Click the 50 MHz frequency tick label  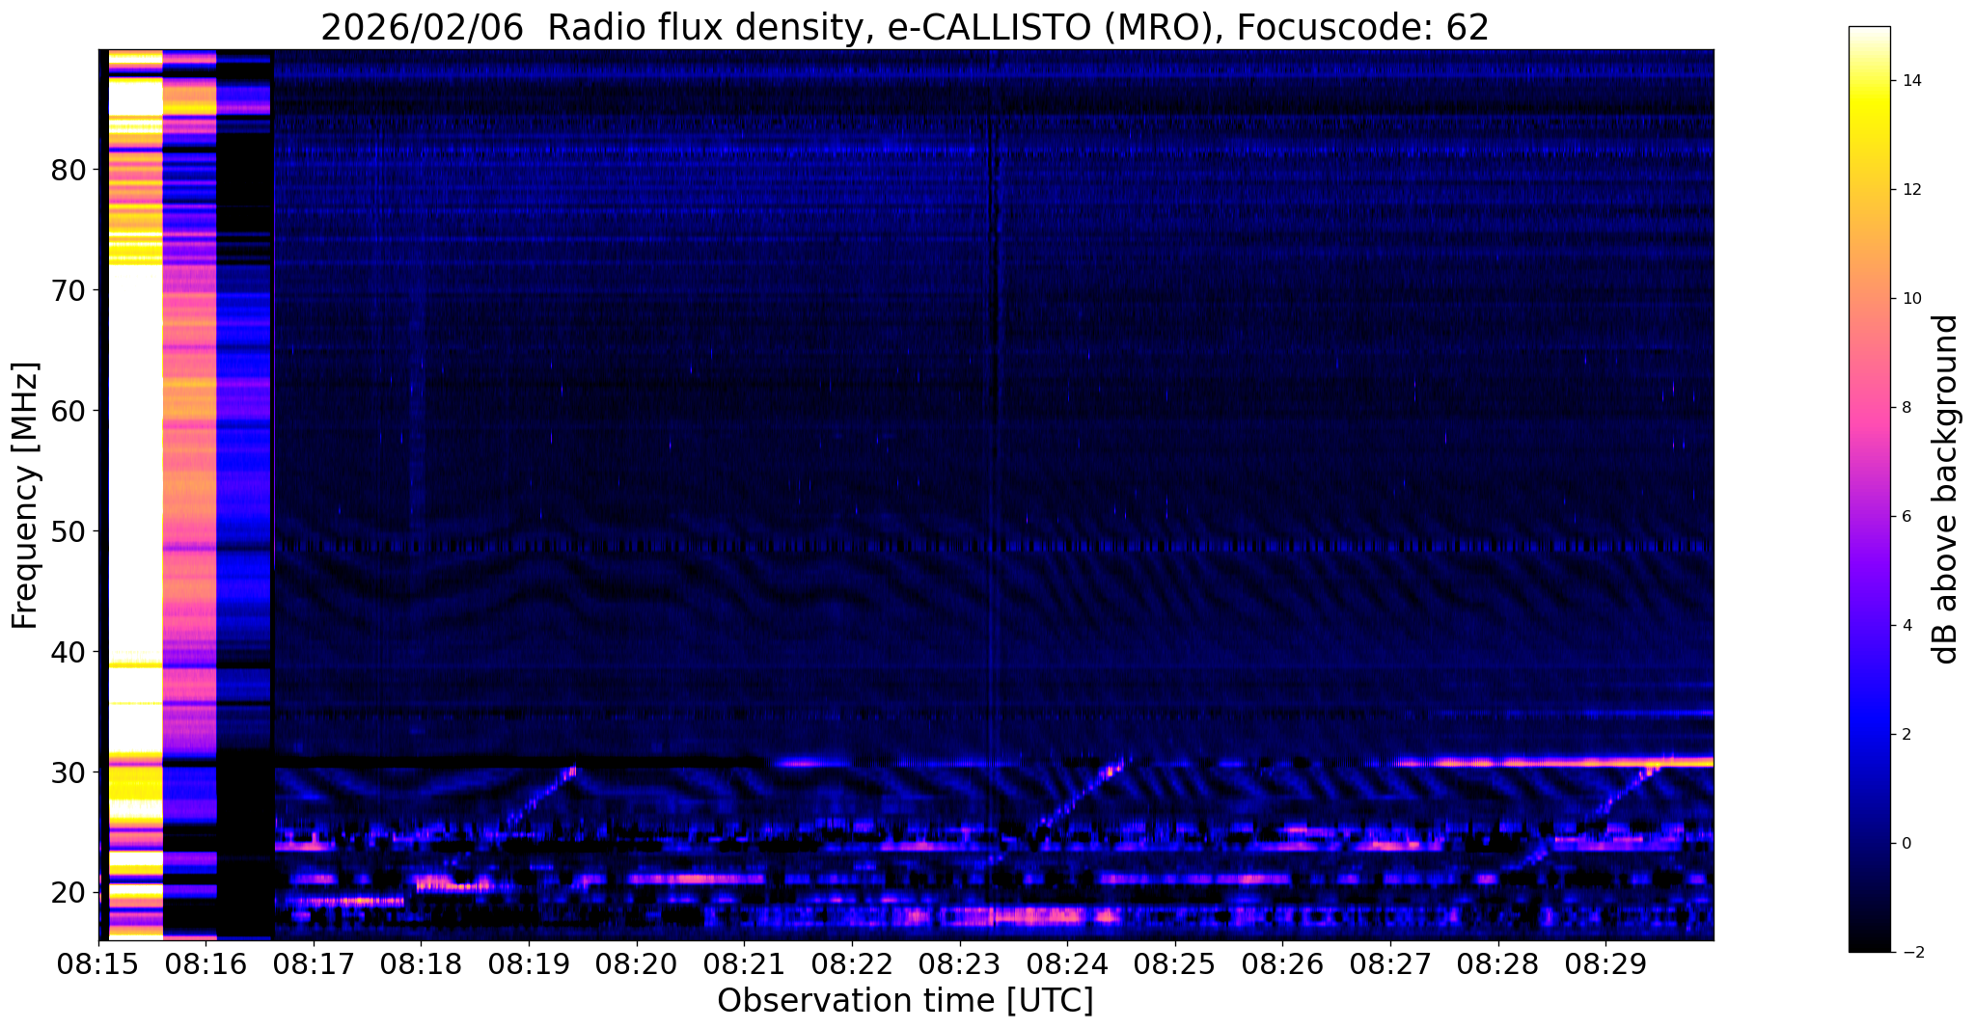click(69, 532)
